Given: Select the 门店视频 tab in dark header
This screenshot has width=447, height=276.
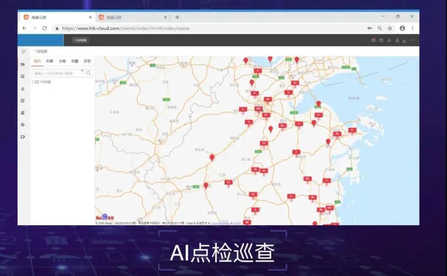Looking at the screenshot, I should coord(80,40).
